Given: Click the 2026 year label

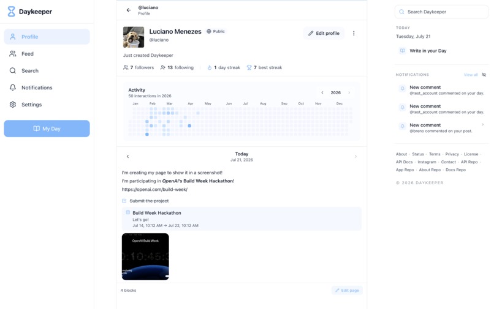Looking at the screenshot, I should (335, 93).
